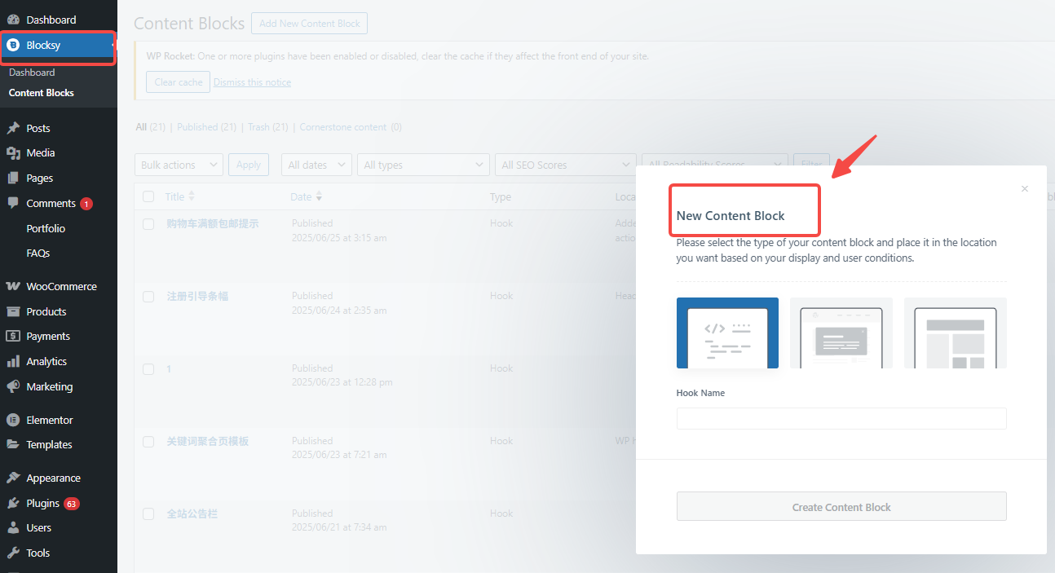This screenshot has width=1055, height=573.
Task: Close the New Content Block dialog
Action: [x=1025, y=189]
